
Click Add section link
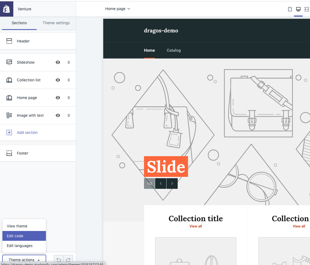pyautogui.click(x=27, y=132)
